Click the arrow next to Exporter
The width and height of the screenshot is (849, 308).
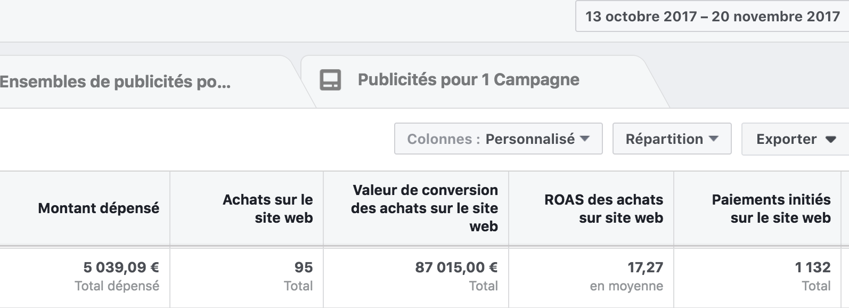tap(830, 140)
